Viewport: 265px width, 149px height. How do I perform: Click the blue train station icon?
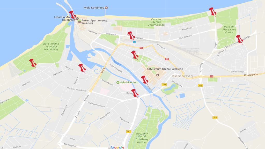134,42
